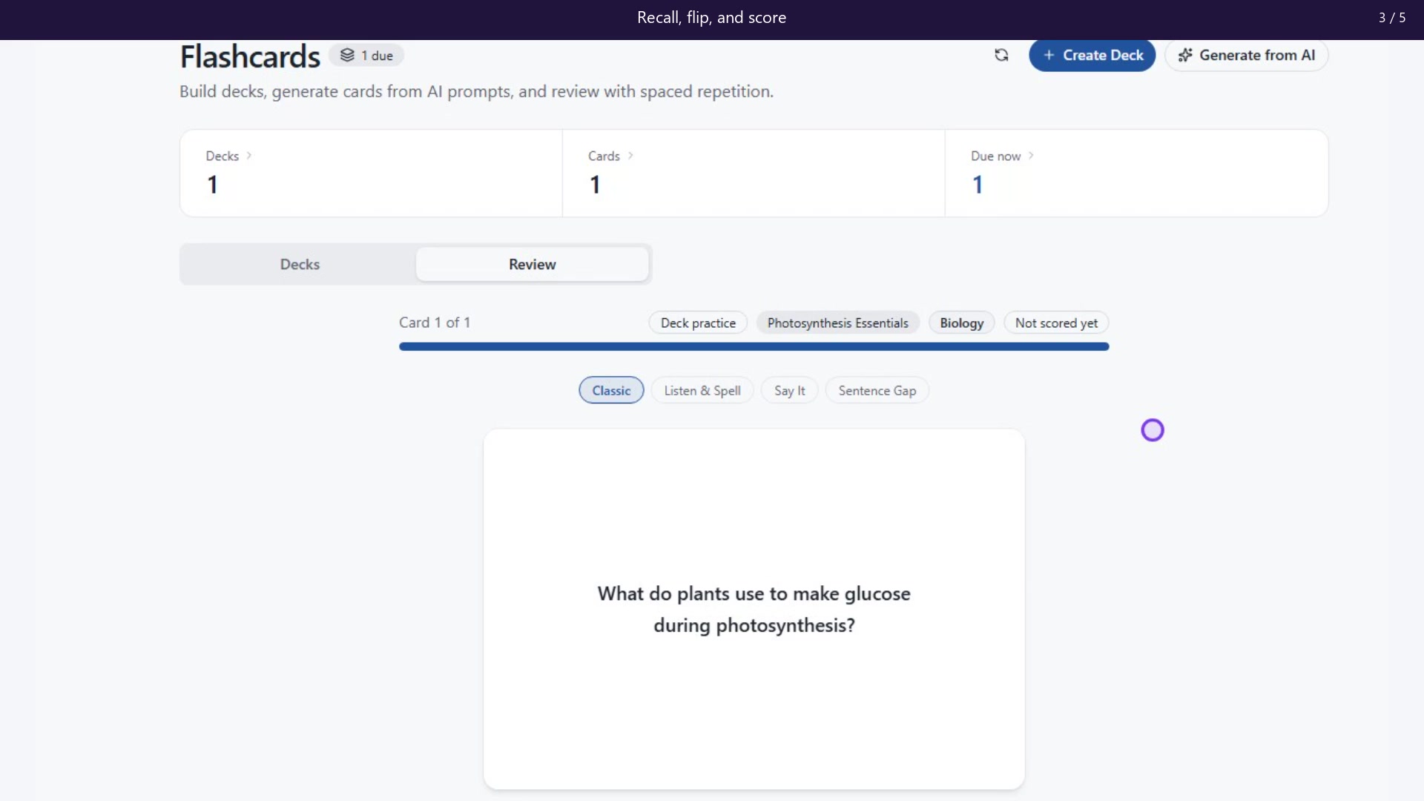The height and width of the screenshot is (801, 1424).
Task: Click the Deck practice chip
Action: click(698, 323)
